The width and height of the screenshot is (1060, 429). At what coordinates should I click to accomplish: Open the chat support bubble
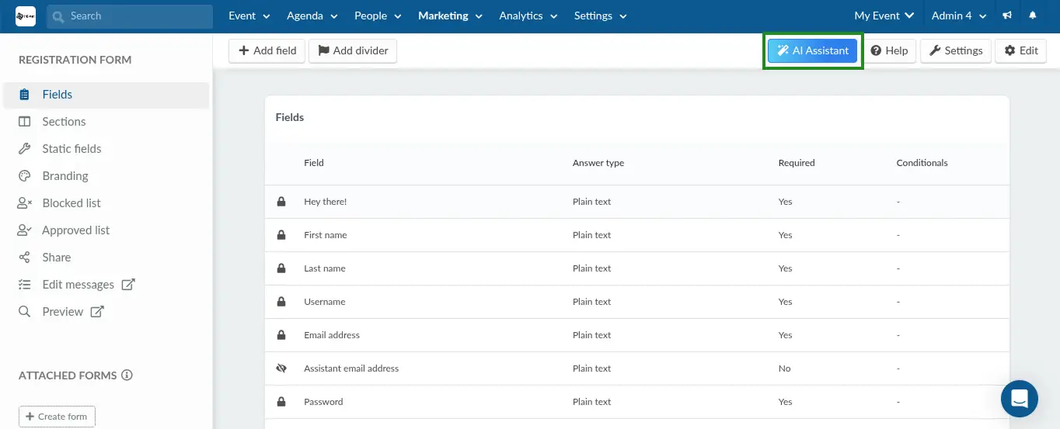tap(1020, 399)
